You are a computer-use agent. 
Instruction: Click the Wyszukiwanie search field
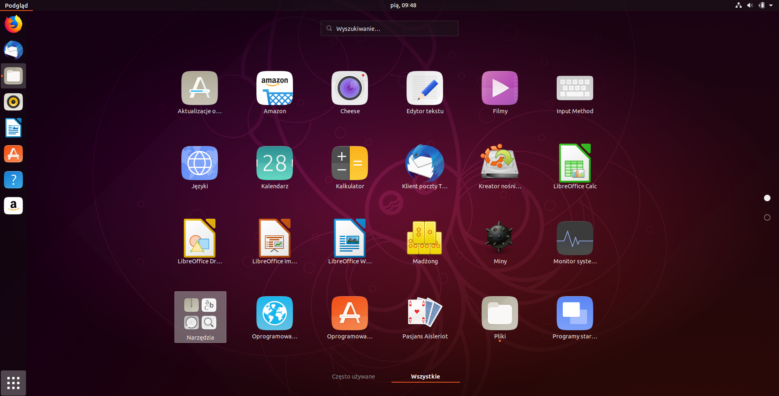389,28
